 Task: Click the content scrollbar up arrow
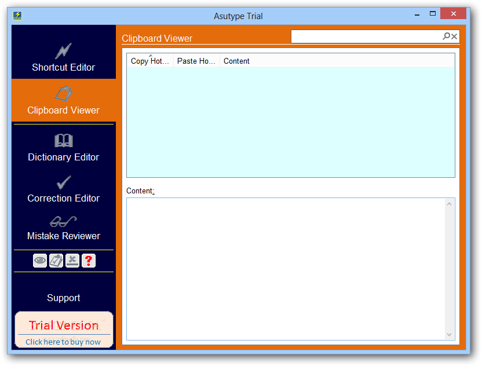[449, 204]
